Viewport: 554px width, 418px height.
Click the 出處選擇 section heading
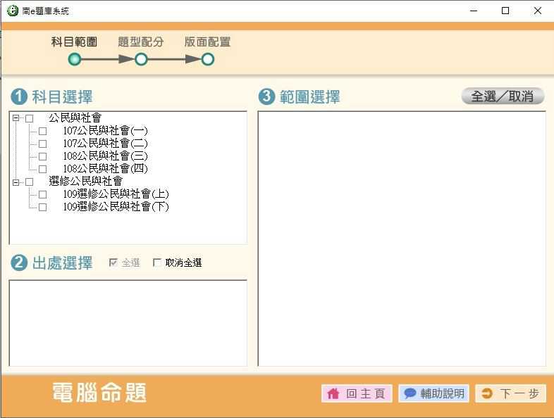coord(63,263)
